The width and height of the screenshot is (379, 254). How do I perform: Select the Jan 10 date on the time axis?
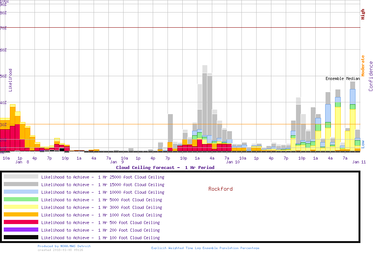point(232,162)
